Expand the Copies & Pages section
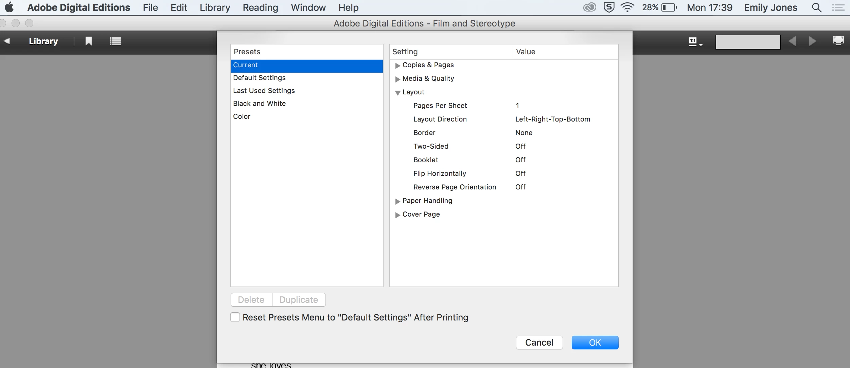This screenshot has width=850, height=368. click(397, 65)
